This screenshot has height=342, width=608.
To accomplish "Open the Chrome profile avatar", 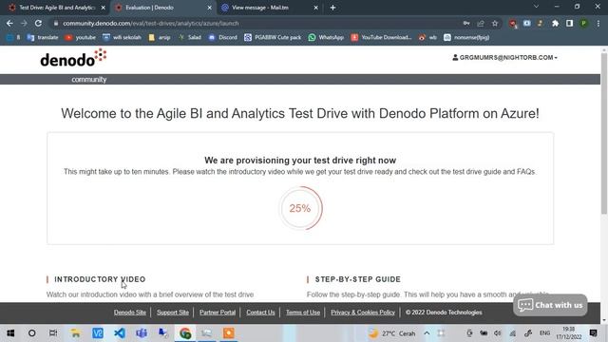I will (x=583, y=23).
